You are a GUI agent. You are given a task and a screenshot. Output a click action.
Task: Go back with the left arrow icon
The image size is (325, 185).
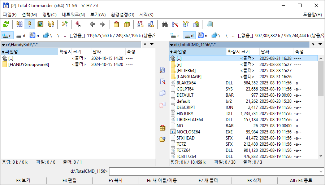click(x=92, y=24)
